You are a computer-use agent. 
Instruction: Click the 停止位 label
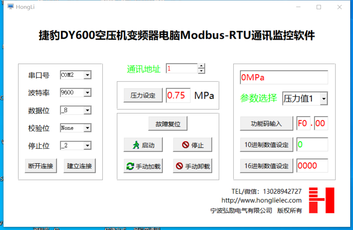coord(39,146)
